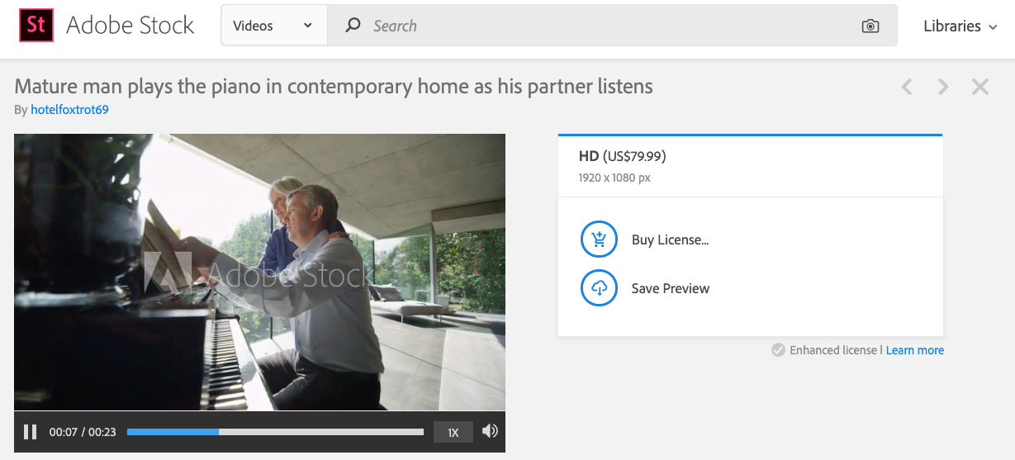Image resolution: width=1015 pixels, height=460 pixels.
Task: Open the Learn more link
Action: [915, 350]
